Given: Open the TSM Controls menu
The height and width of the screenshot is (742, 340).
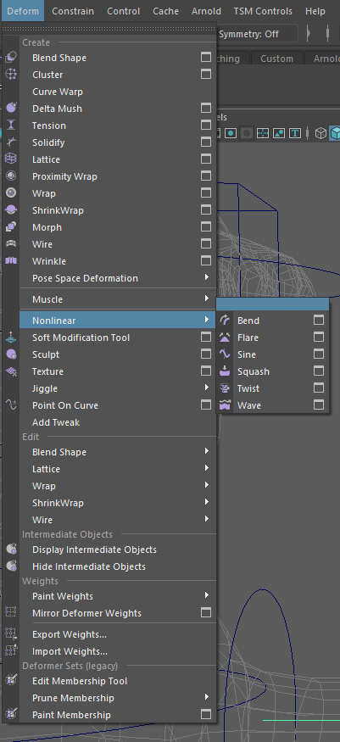Looking at the screenshot, I should 263,11.
